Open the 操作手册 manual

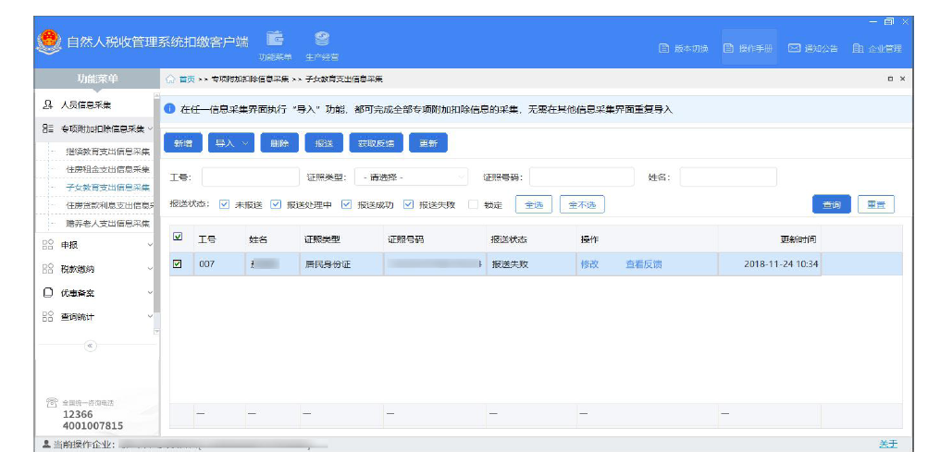749,48
